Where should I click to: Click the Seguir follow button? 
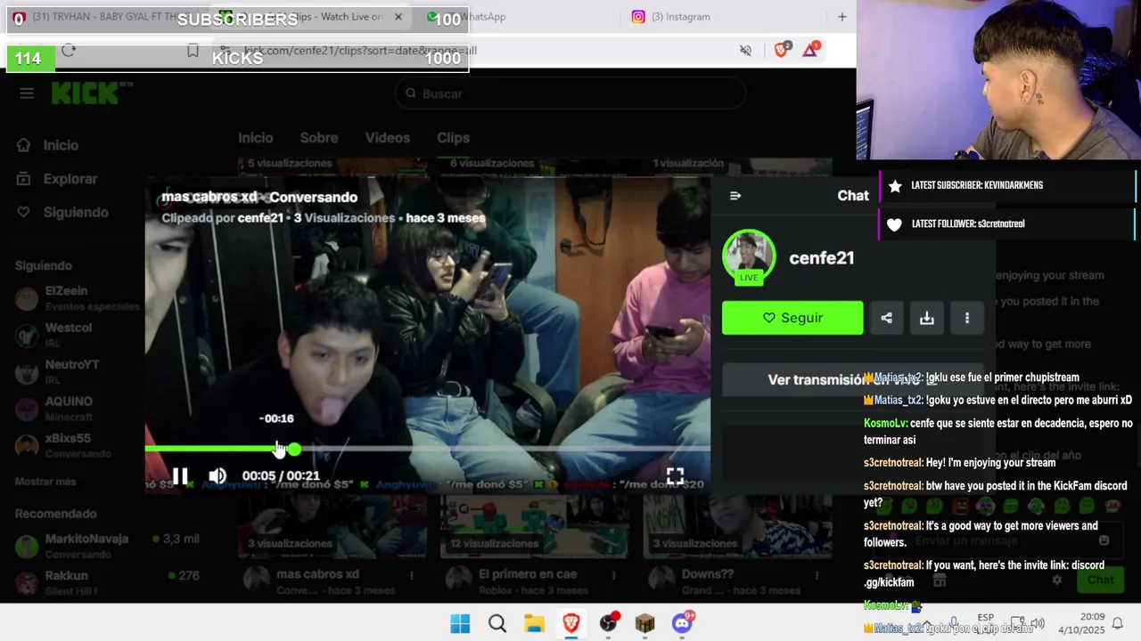coord(792,318)
